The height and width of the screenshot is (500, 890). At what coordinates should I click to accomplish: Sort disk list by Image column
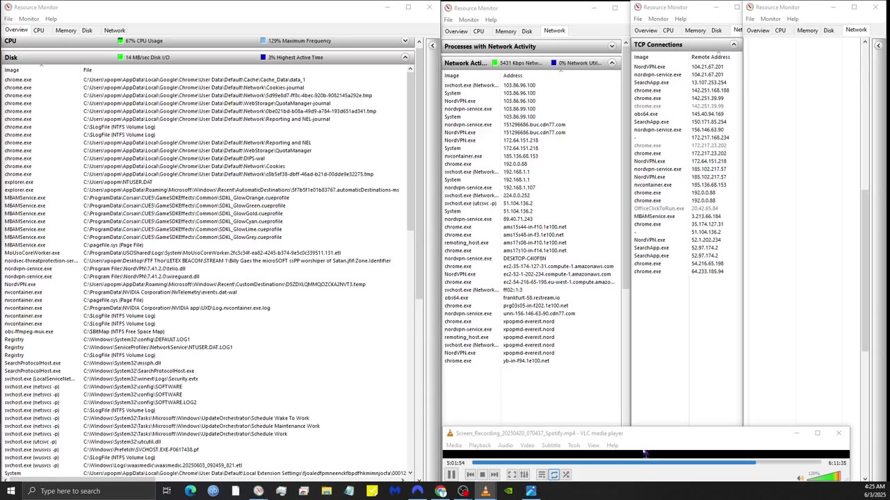click(x=42, y=70)
